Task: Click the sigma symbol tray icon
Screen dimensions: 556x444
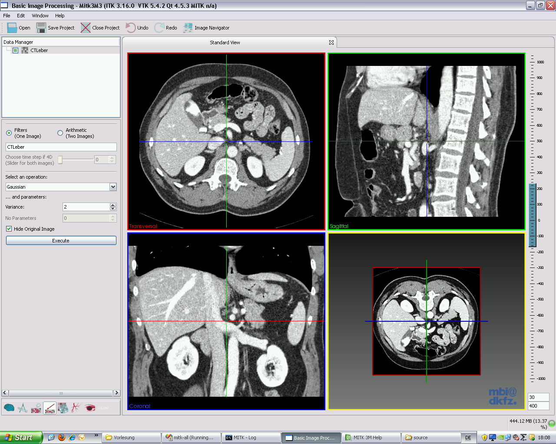Action: pos(523,437)
